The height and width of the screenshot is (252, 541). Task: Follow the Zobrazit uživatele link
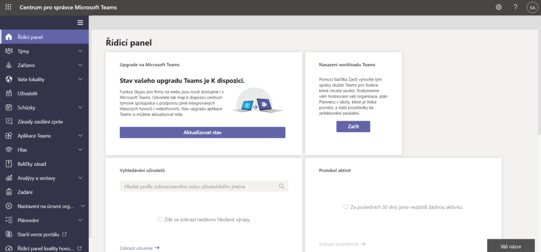139,248
